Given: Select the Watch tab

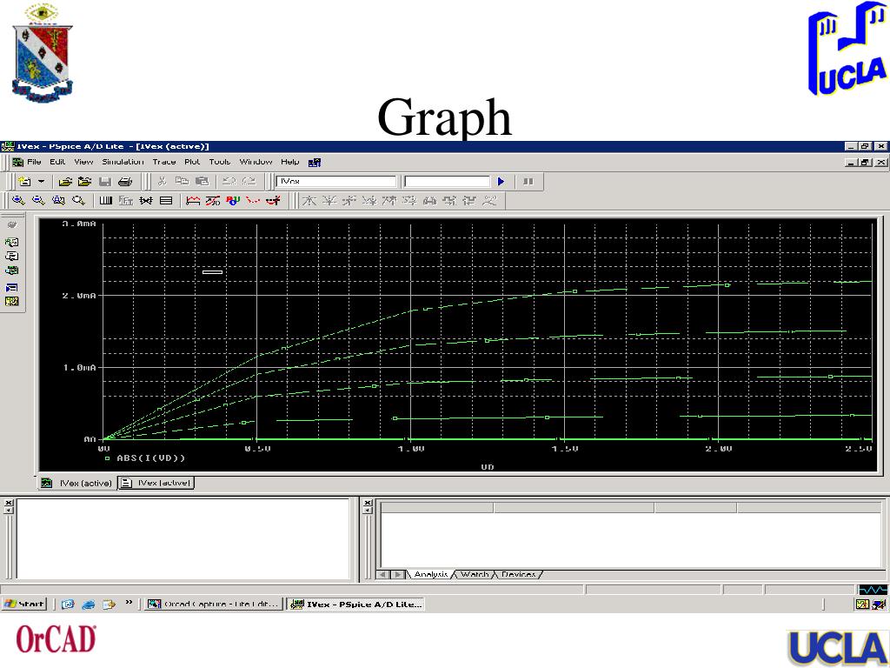Looking at the screenshot, I should pos(474,574).
